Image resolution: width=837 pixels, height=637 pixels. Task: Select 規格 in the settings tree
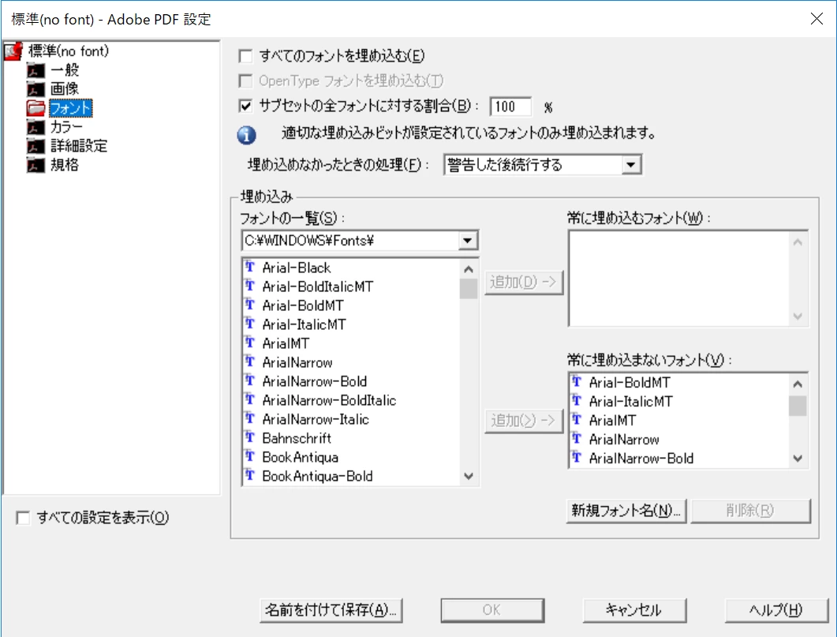coord(65,165)
